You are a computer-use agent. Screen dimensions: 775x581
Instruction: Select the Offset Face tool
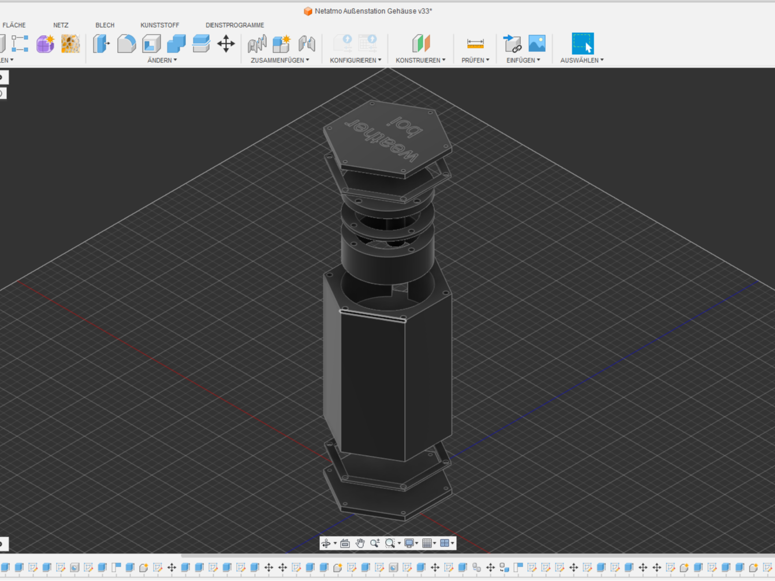coord(201,43)
